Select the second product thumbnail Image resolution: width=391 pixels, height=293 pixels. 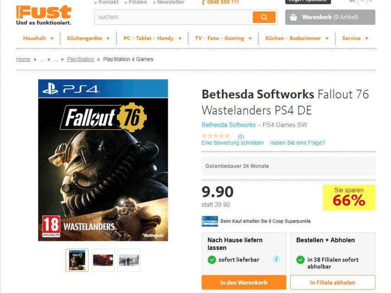[x=103, y=260]
